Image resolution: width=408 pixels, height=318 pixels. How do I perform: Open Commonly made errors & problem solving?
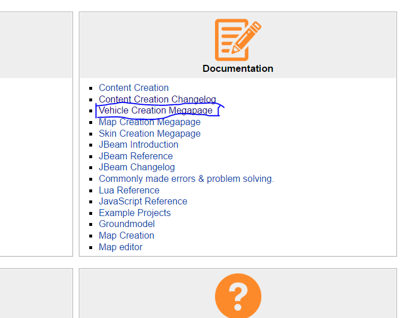click(186, 179)
